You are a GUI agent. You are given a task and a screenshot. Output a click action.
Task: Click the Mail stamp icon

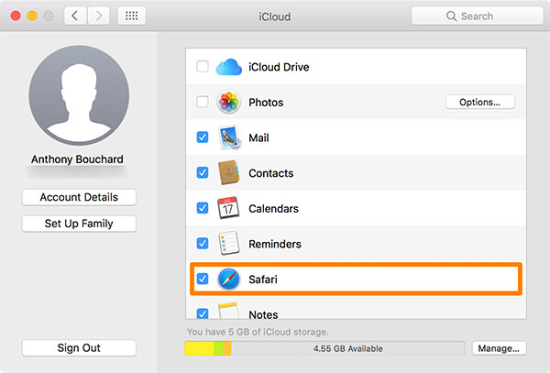[x=229, y=137]
